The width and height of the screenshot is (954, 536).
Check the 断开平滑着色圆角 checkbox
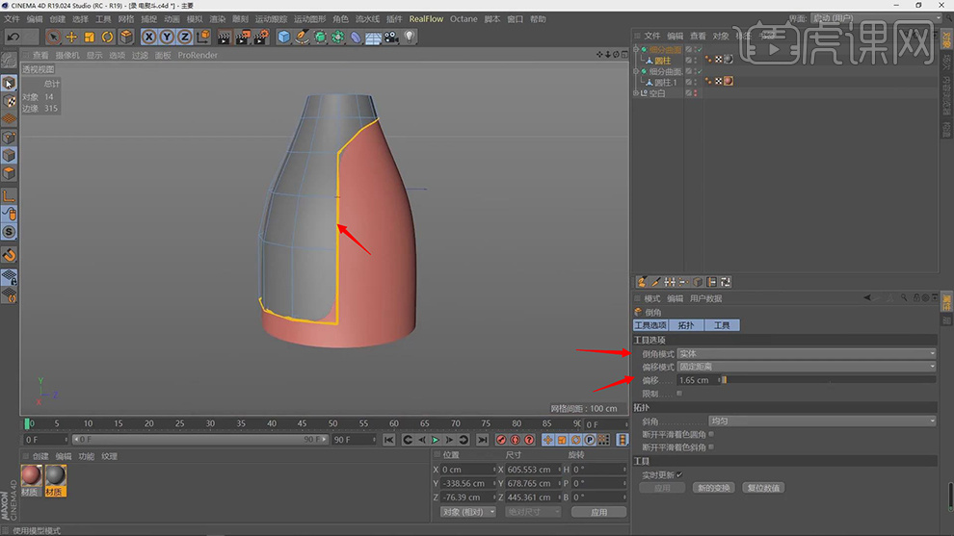[712, 434]
